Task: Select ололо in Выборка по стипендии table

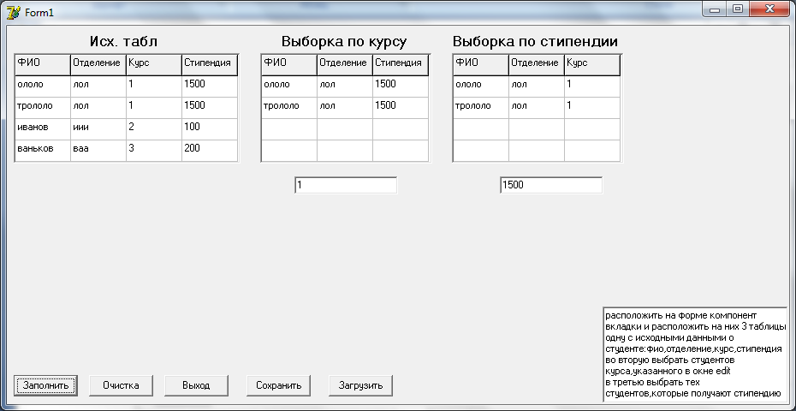Action: click(481, 86)
